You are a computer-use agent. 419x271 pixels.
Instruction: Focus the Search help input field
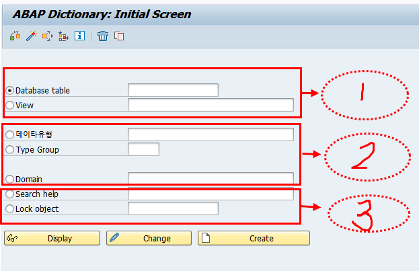coord(211,194)
